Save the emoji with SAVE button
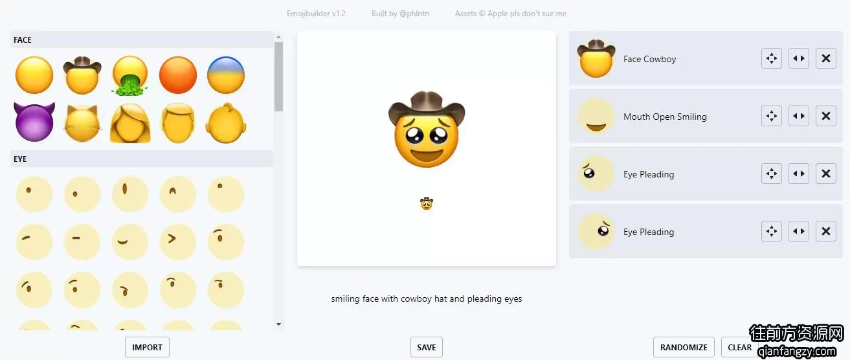Screen dimensions: 850x360 pyautogui.click(x=427, y=347)
